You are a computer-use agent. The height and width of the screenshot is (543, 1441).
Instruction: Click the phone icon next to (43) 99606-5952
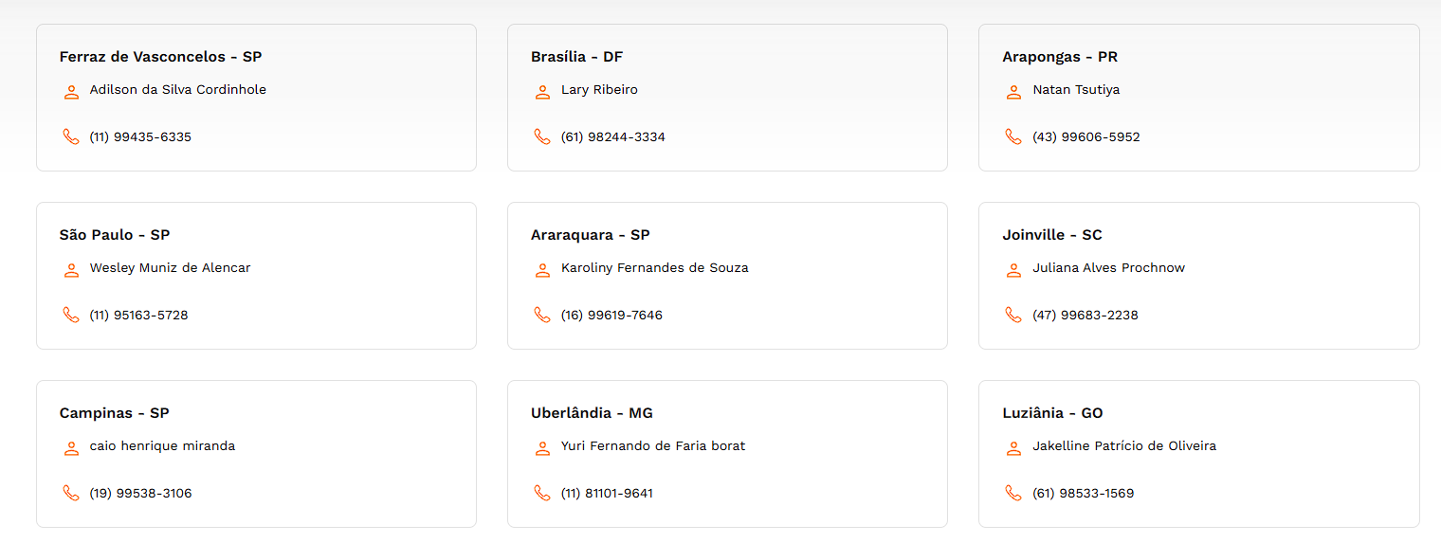coord(1013,136)
